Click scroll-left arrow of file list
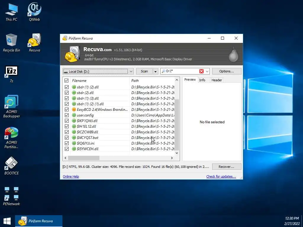This screenshot has width=303, height=227. point(65,158)
